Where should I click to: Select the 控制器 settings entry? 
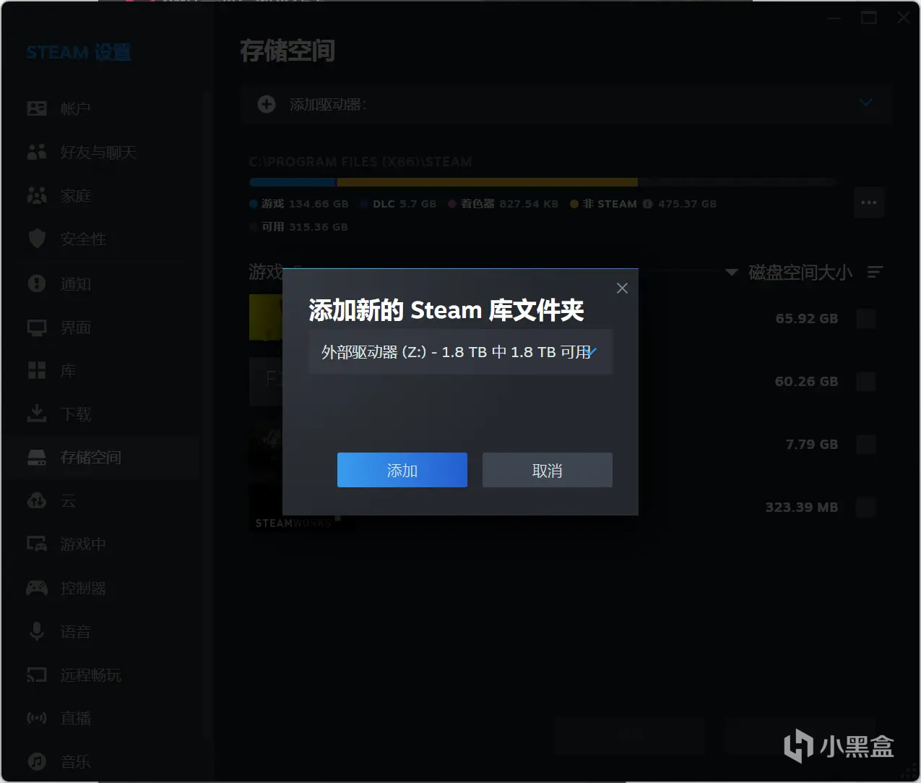[101, 588]
